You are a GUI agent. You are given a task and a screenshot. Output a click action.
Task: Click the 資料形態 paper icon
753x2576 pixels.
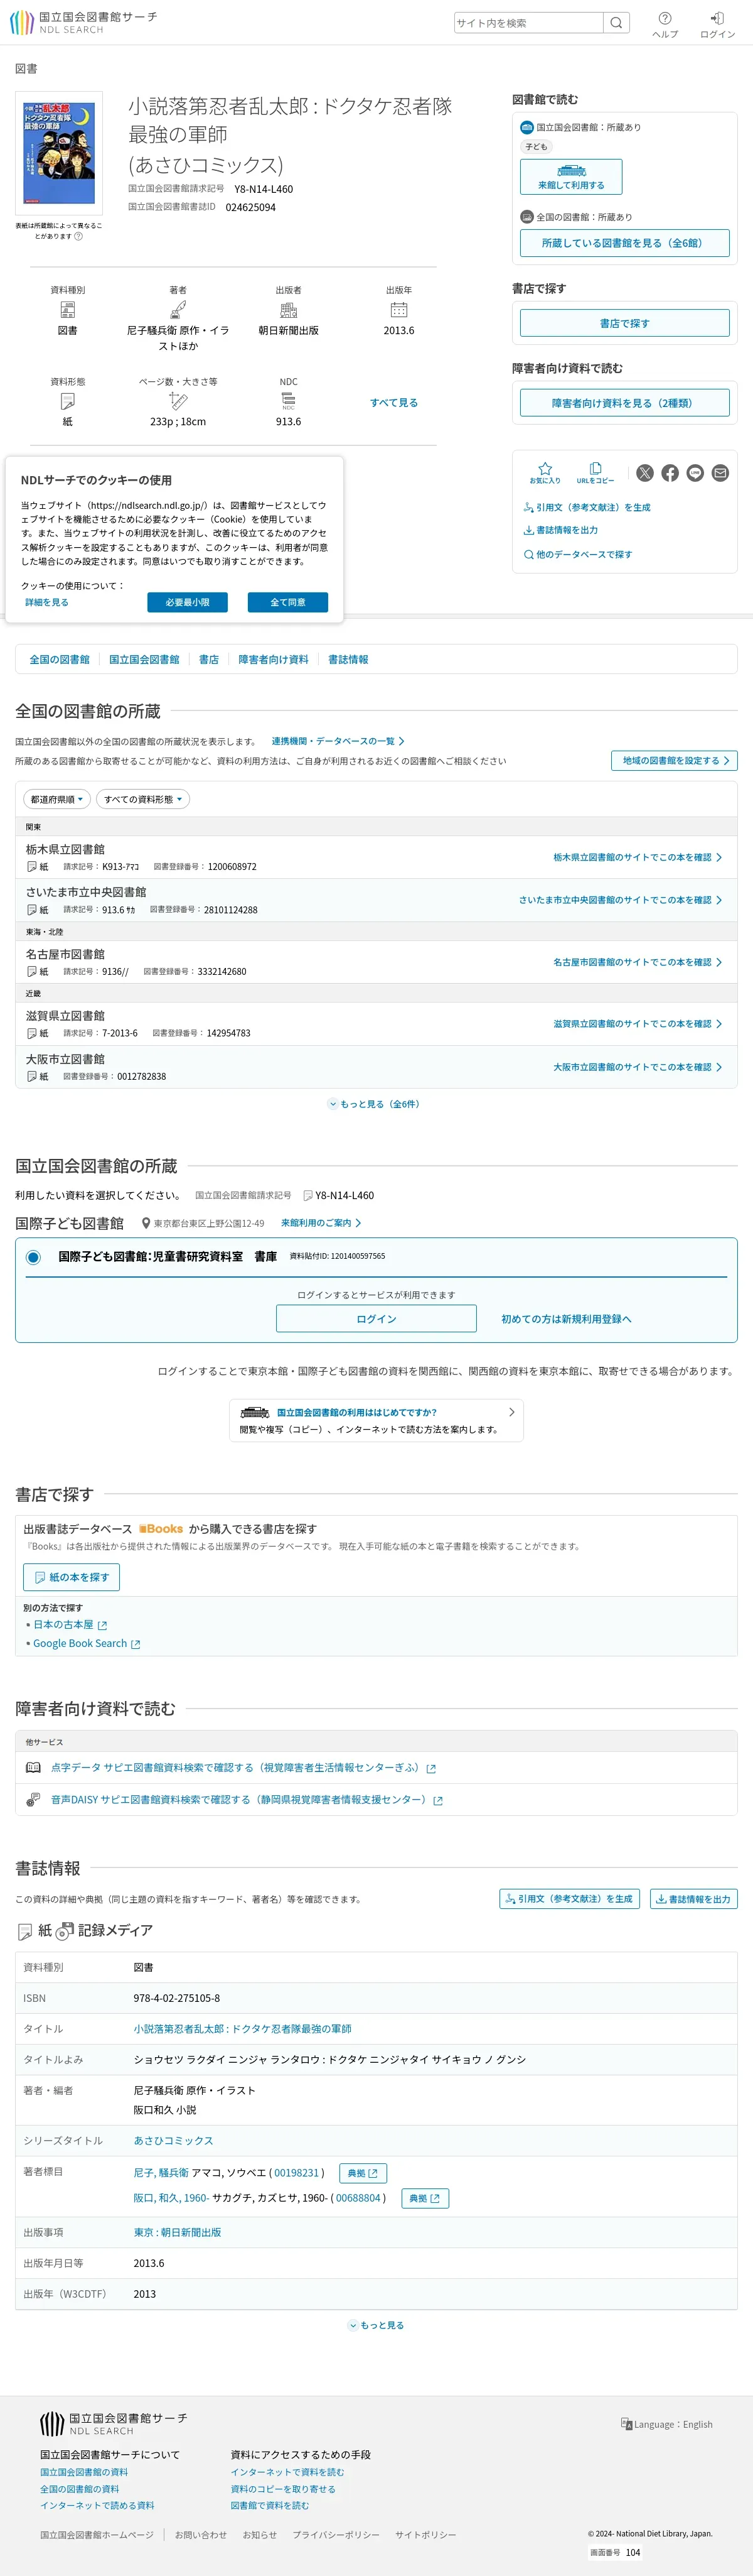68,401
